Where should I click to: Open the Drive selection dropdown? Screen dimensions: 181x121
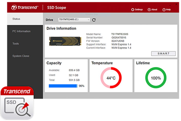pos(74,20)
